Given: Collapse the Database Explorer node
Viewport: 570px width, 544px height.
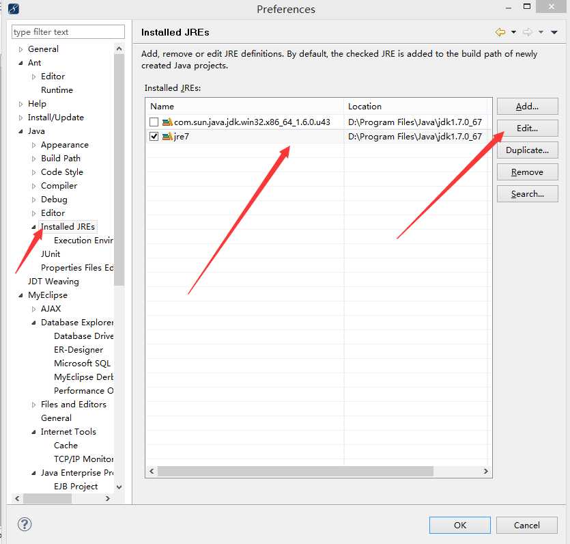Looking at the screenshot, I should pyautogui.click(x=34, y=323).
